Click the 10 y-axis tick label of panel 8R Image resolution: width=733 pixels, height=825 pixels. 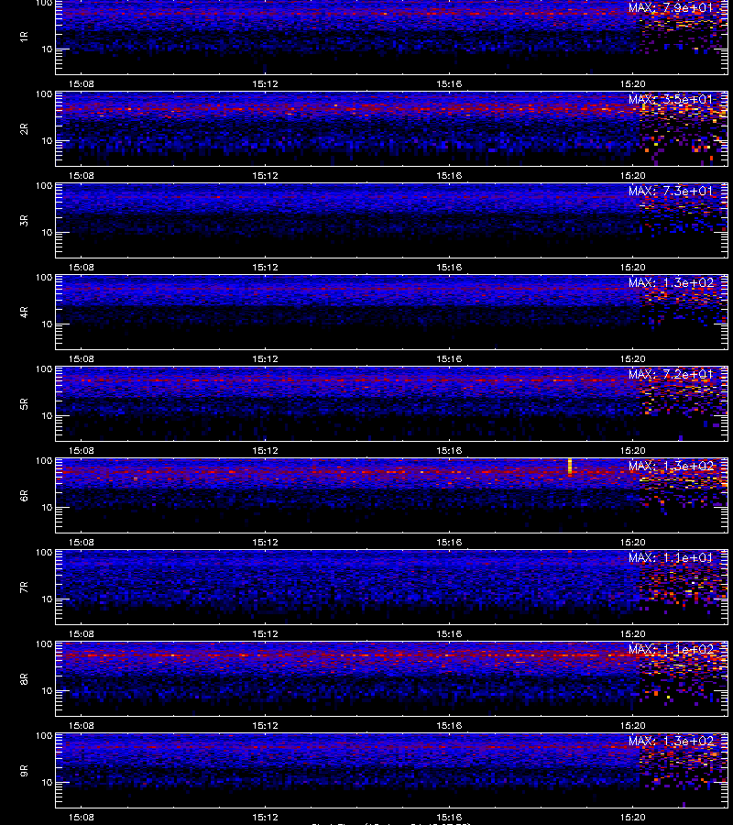tap(47, 691)
